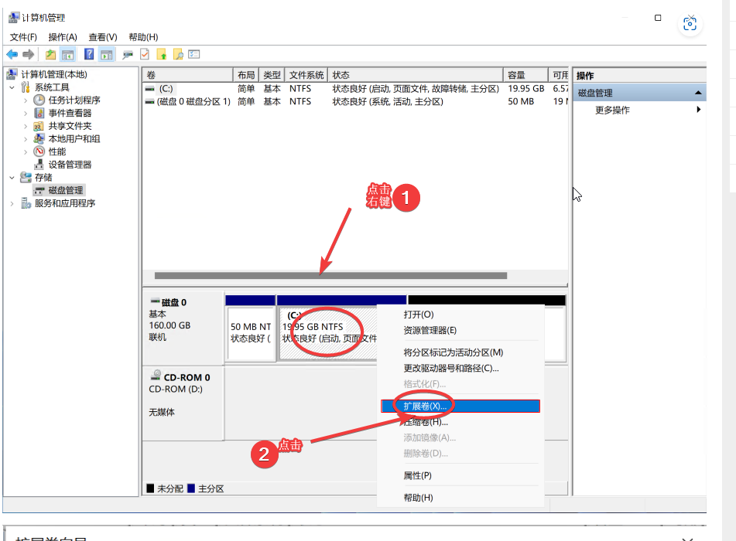Toggle the Show/Hide Console Tree toolbar icon
The image size is (736, 541).
tap(68, 54)
